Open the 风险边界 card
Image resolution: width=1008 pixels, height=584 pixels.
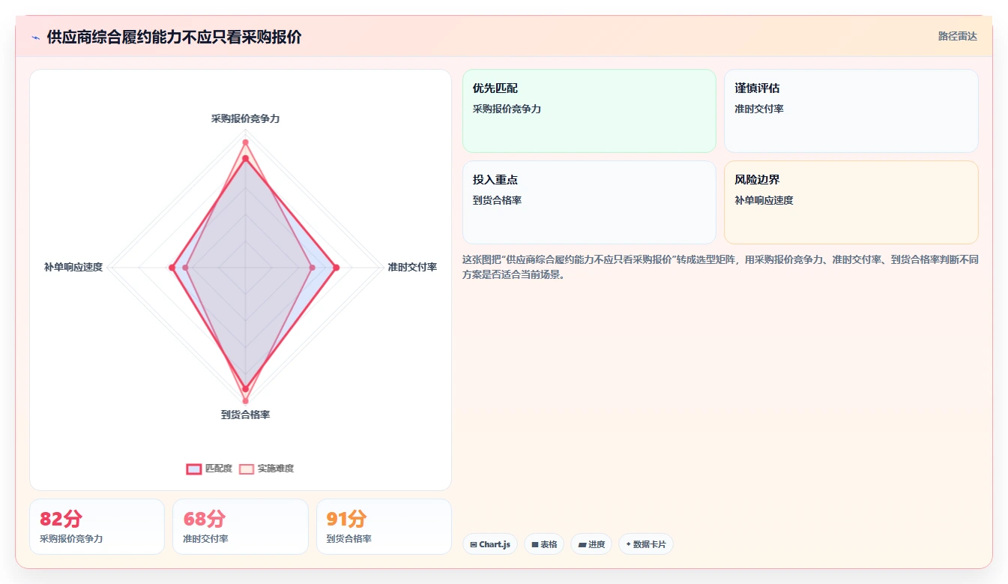pos(851,202)
